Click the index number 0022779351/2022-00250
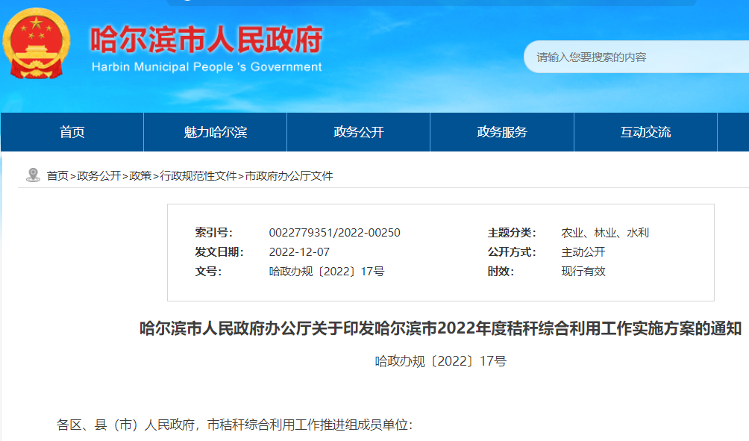This screenshot has height=441, width=749. (334, 233)
